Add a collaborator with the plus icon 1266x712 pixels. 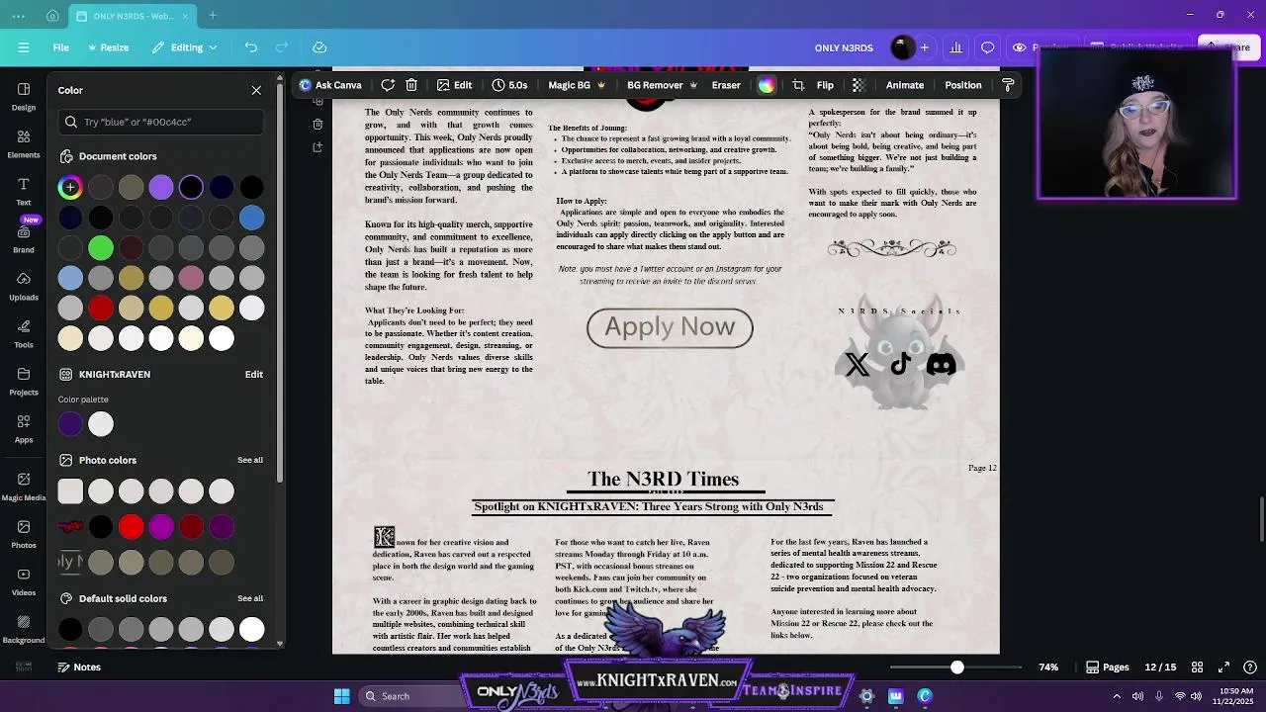pyautogui.click(x=925, y=47)
